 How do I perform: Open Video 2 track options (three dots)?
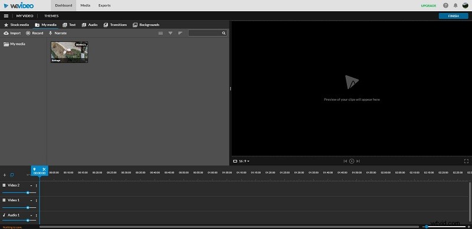click(37, 185)
